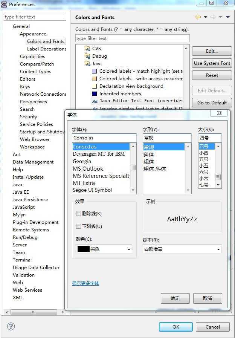Click the Colors and Fonts filter text field
The width and height of the screenshot is (235, 338).
(133, 38)
